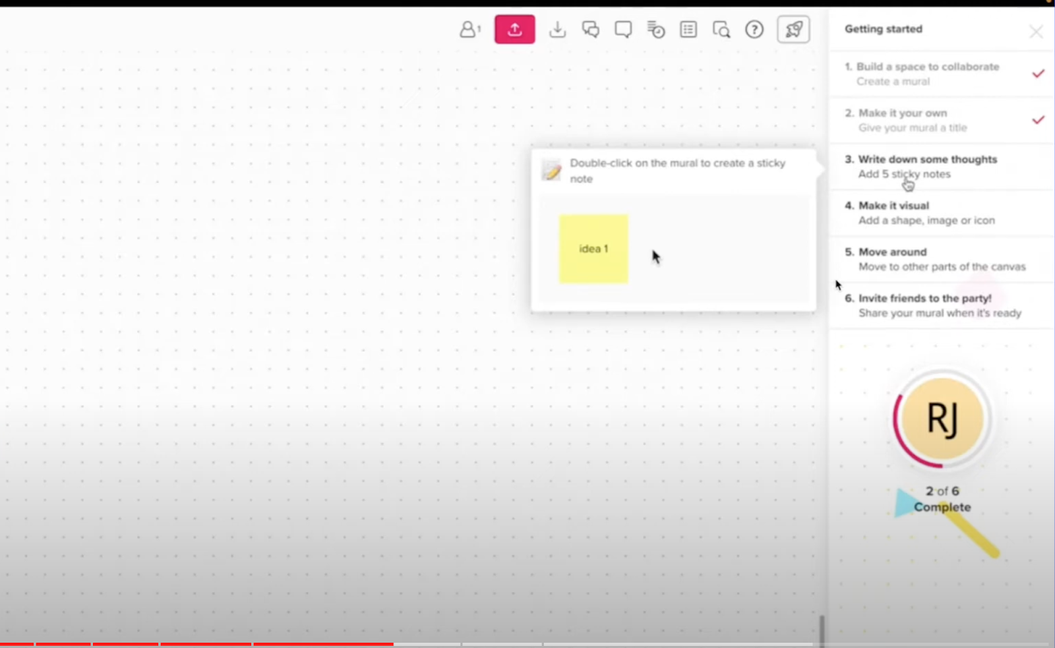1055x648 pixels.
Task: Click the checkmark beside Make it your own
Action: tap(1039, 120)
